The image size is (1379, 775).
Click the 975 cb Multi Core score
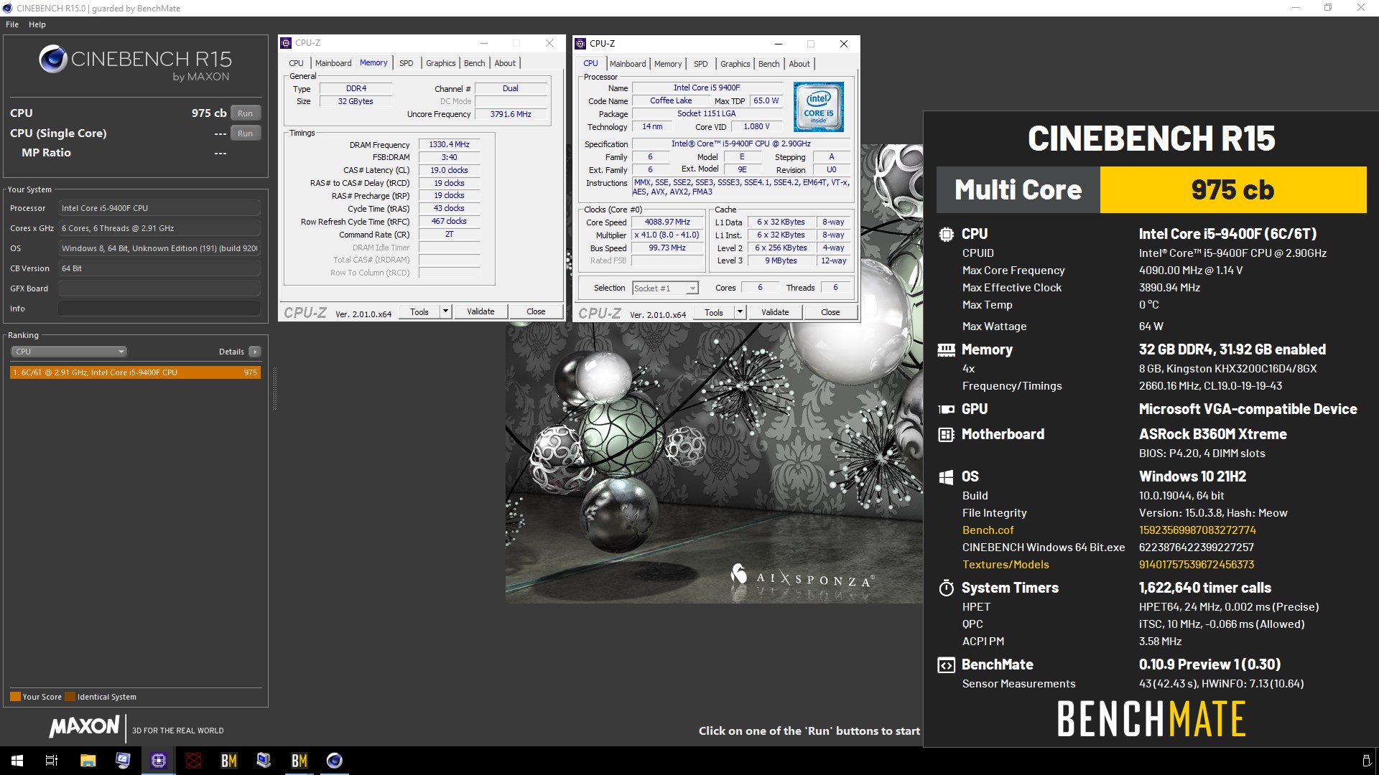[1233, 190]
